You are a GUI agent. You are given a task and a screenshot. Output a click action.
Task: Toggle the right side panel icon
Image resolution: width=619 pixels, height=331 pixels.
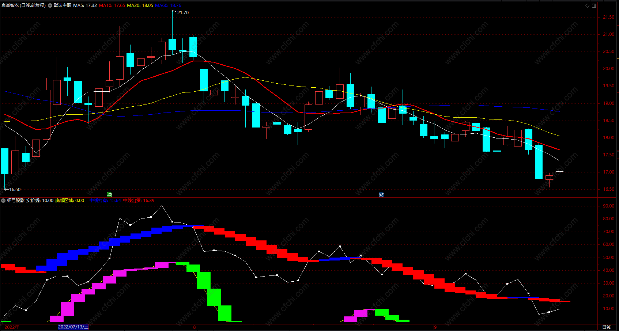coord(594,5)
